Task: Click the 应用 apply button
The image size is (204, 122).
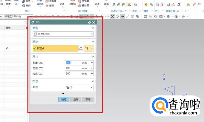Action: coord(76,99)
